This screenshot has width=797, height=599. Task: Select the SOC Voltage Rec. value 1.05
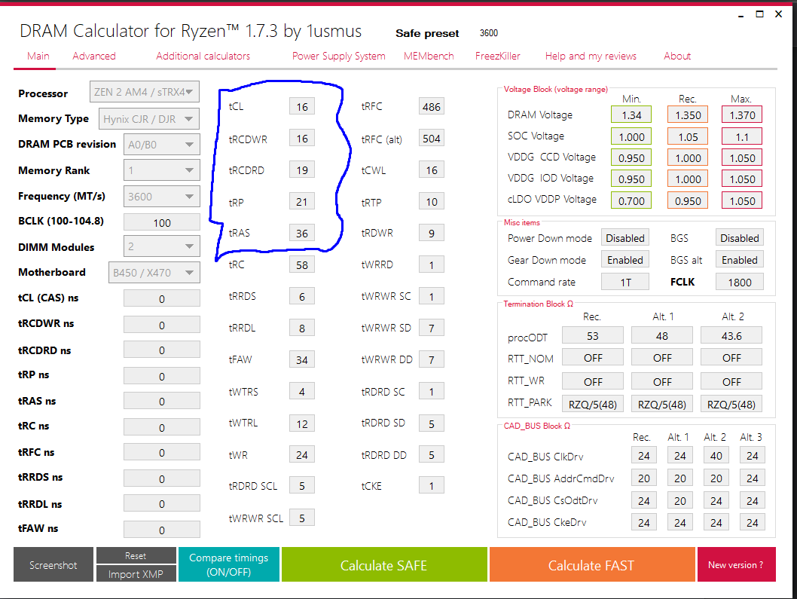(x=688, y=137)
